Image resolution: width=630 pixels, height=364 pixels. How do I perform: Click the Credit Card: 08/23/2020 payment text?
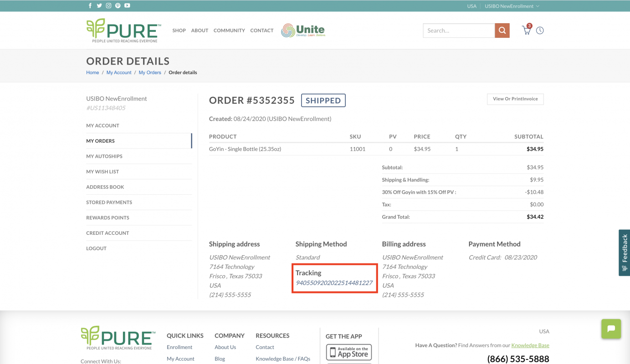click(x=503, y=258)
